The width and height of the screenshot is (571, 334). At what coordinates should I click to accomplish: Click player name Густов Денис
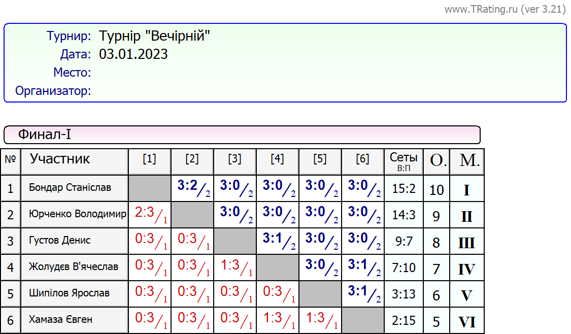point(60,241)
